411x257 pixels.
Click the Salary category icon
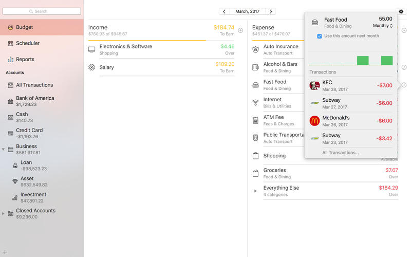point(91,67)
